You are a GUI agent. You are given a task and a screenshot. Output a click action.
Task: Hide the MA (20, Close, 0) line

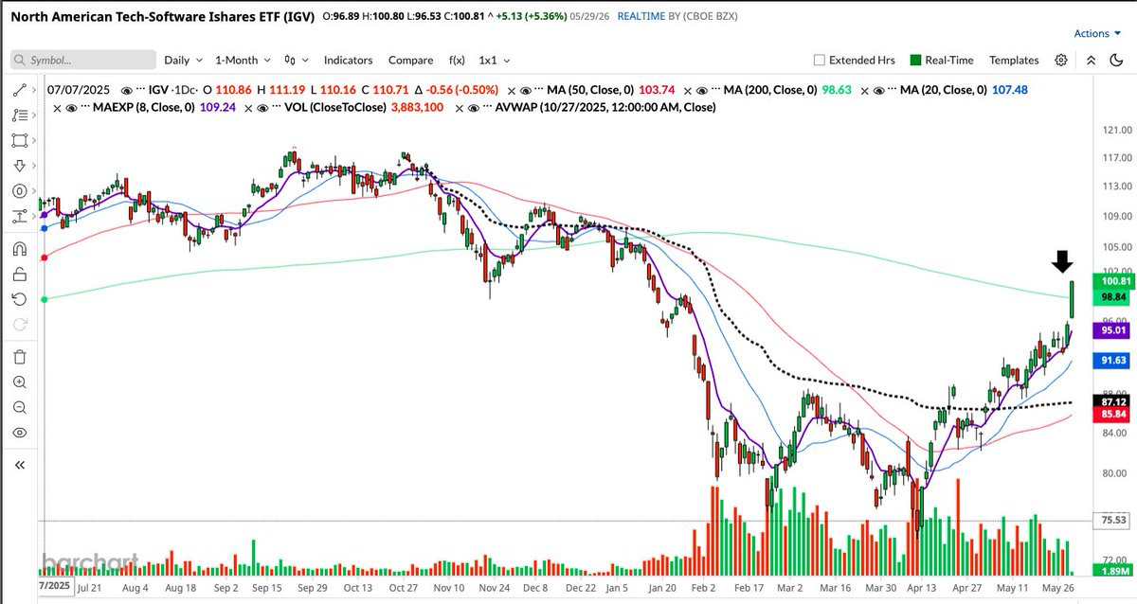[x=881, y=89]
